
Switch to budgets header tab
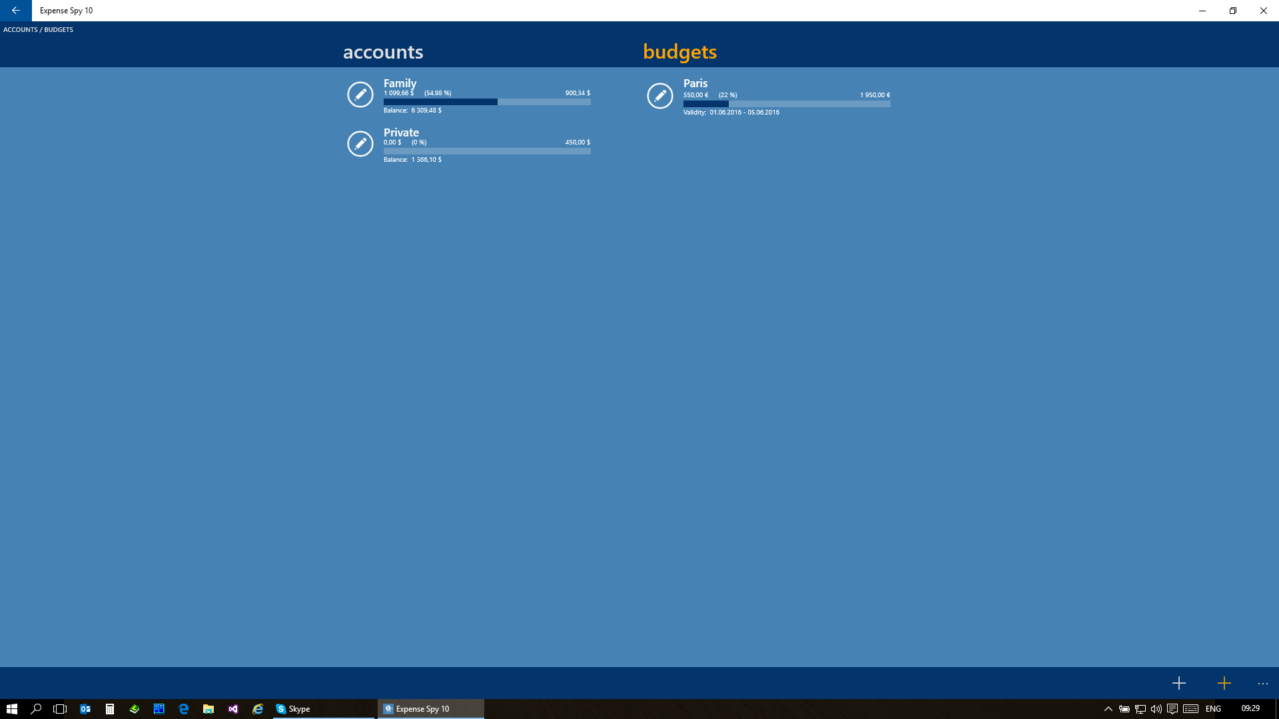(679, 52)
